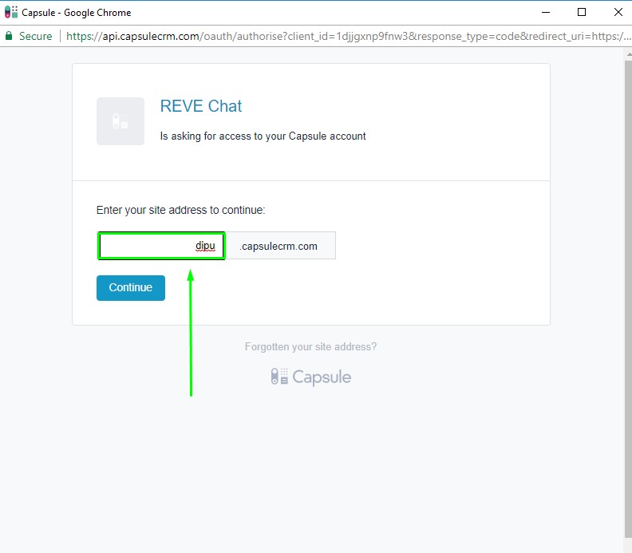This screenshot has height=553, width=632.
Task: Click the 'Capsule - Google Chrome' window title
Action: 77,13
